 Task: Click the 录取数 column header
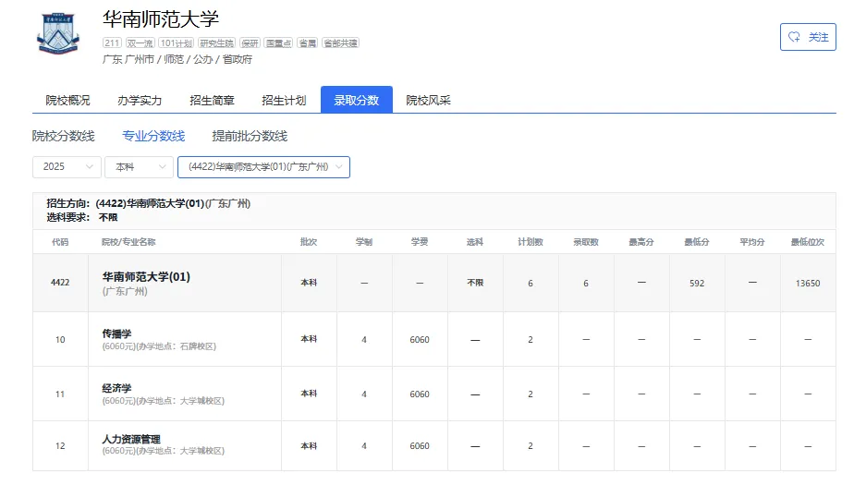pyautogui.click(x=586, y=242)
